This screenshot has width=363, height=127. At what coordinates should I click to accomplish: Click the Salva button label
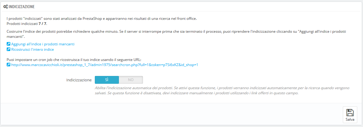tap(350, 119)
